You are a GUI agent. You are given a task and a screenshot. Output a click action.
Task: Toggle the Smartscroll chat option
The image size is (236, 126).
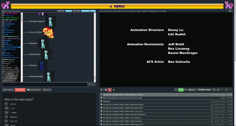(x=85, y=11)
